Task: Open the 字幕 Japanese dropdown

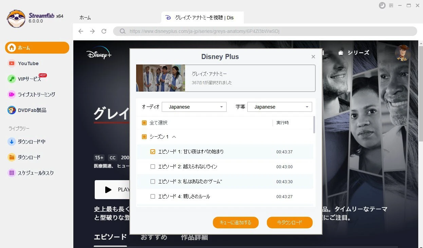Action: click(280, 107)
